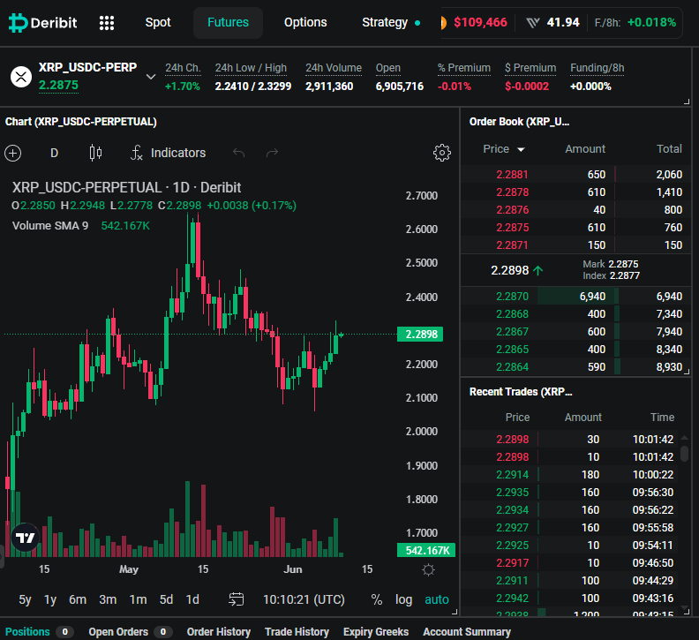Set chart range to 3m
The image size is (699, 640).
click(108, 599)
